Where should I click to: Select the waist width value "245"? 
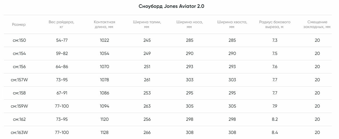pos(147,40)
